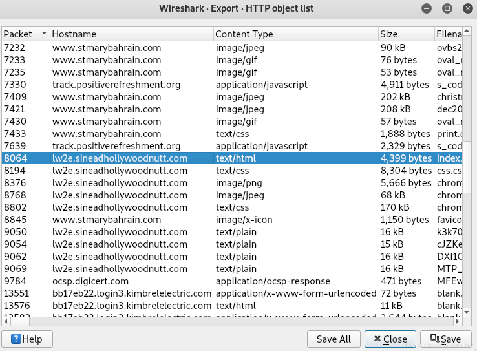Click the vertical scrollbar down arrow

tap(467, 312)
